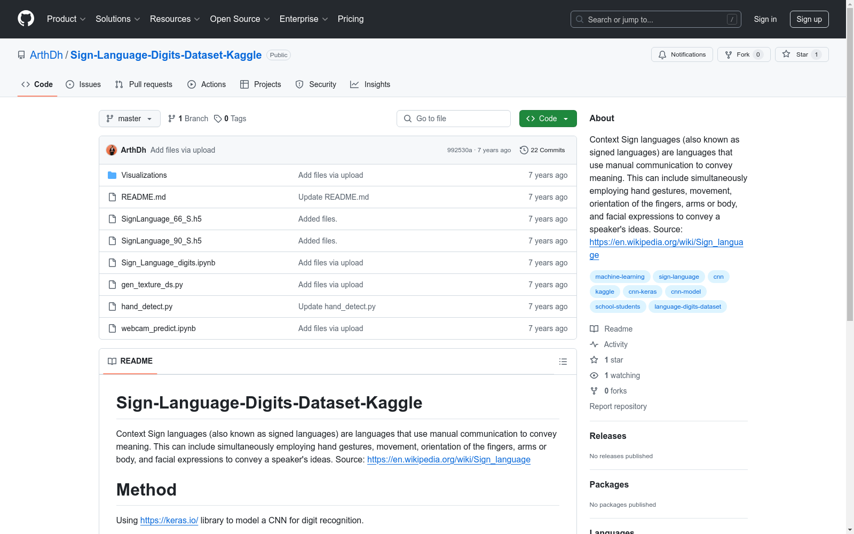The width and height of the screenshot is (854, 534).
Task: Switch to the Actions tab
Action: click(207, 84)
